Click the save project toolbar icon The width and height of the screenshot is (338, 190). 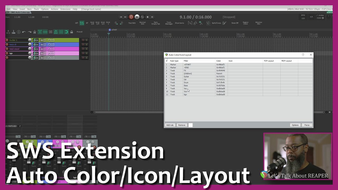(13, 32)
